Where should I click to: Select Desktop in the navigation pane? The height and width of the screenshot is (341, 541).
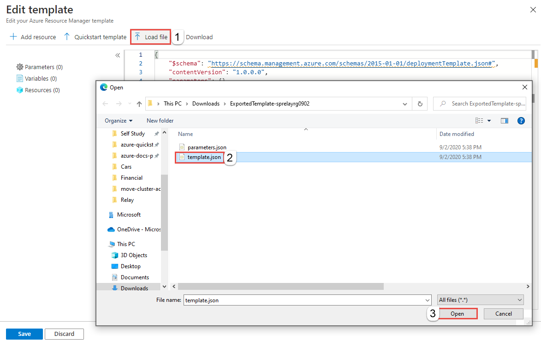point(131,266)
